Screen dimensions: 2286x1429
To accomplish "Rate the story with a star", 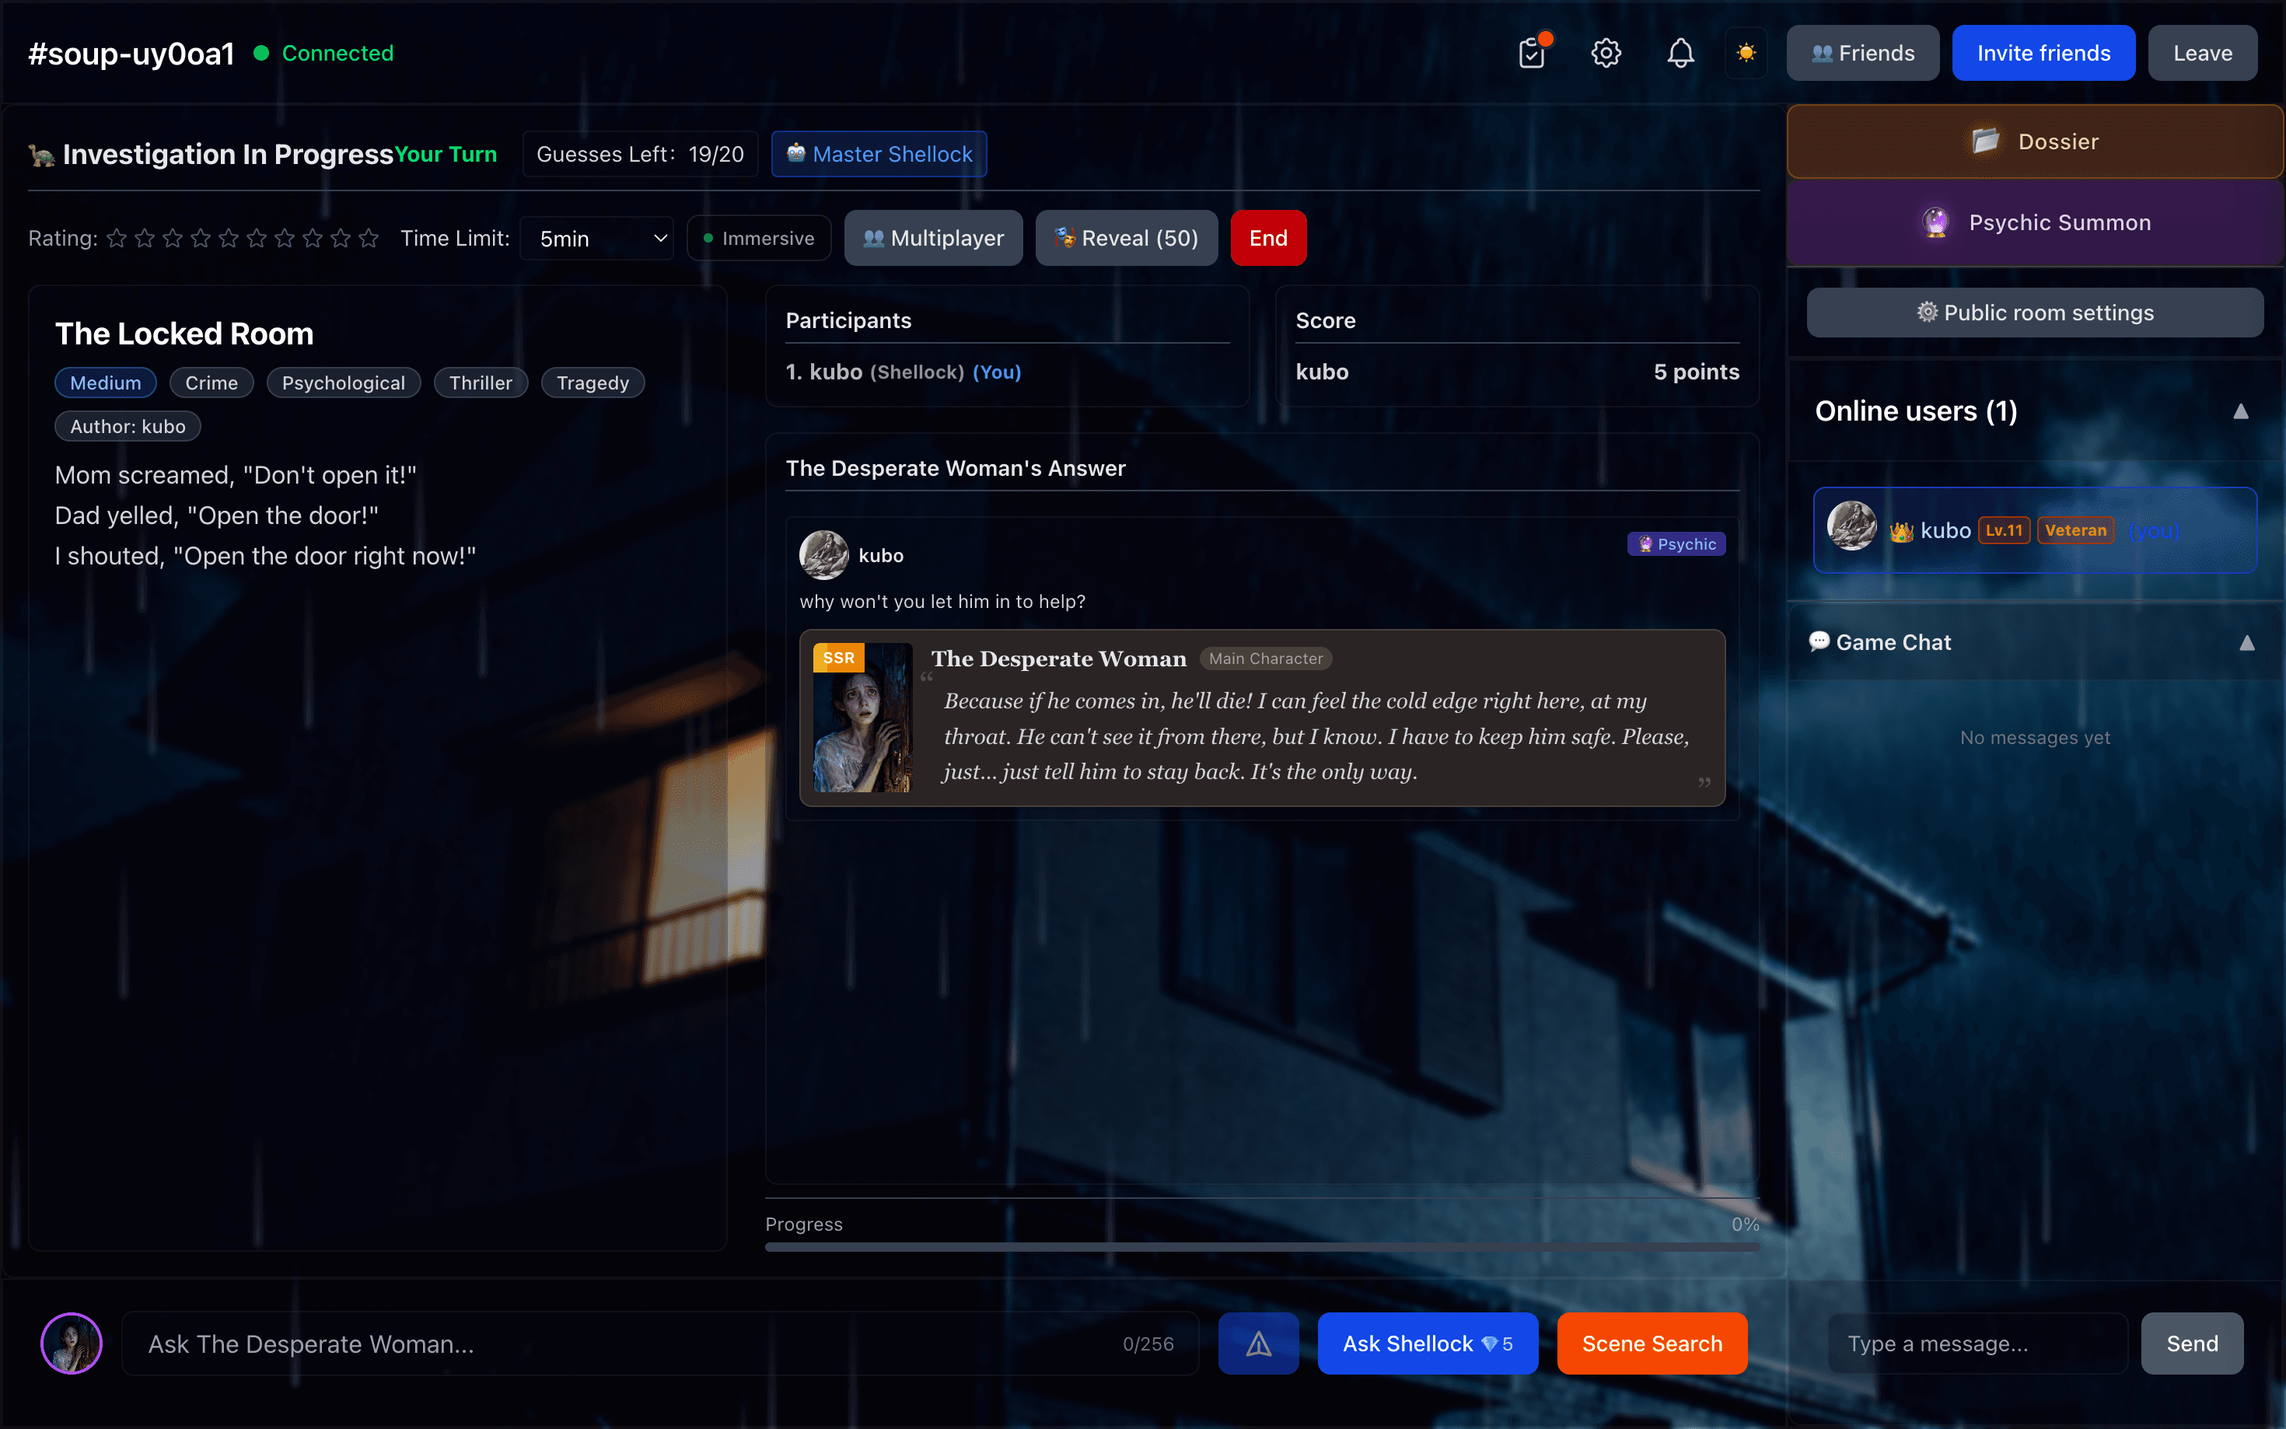I will pos(115,238).
